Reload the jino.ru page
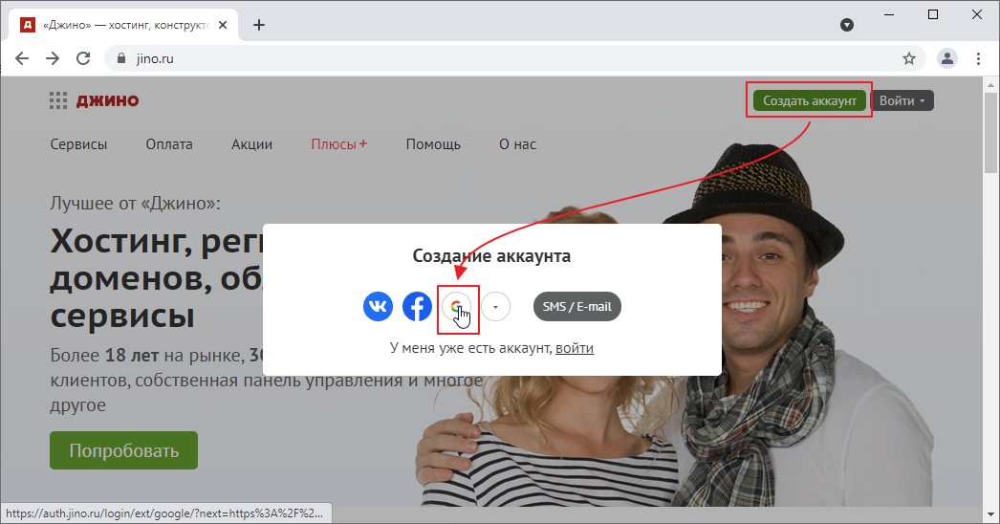 tap(83, 58)
